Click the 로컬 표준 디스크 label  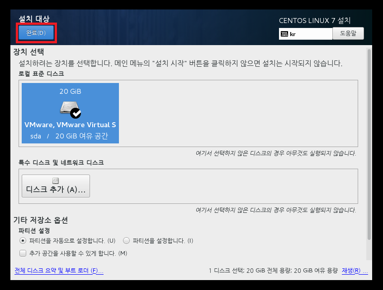tap(41, 74)
